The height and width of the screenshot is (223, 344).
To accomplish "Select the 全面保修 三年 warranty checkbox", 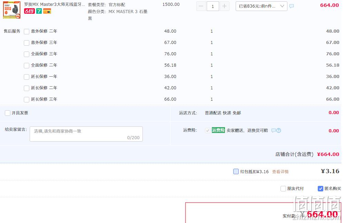I will 27,54.
